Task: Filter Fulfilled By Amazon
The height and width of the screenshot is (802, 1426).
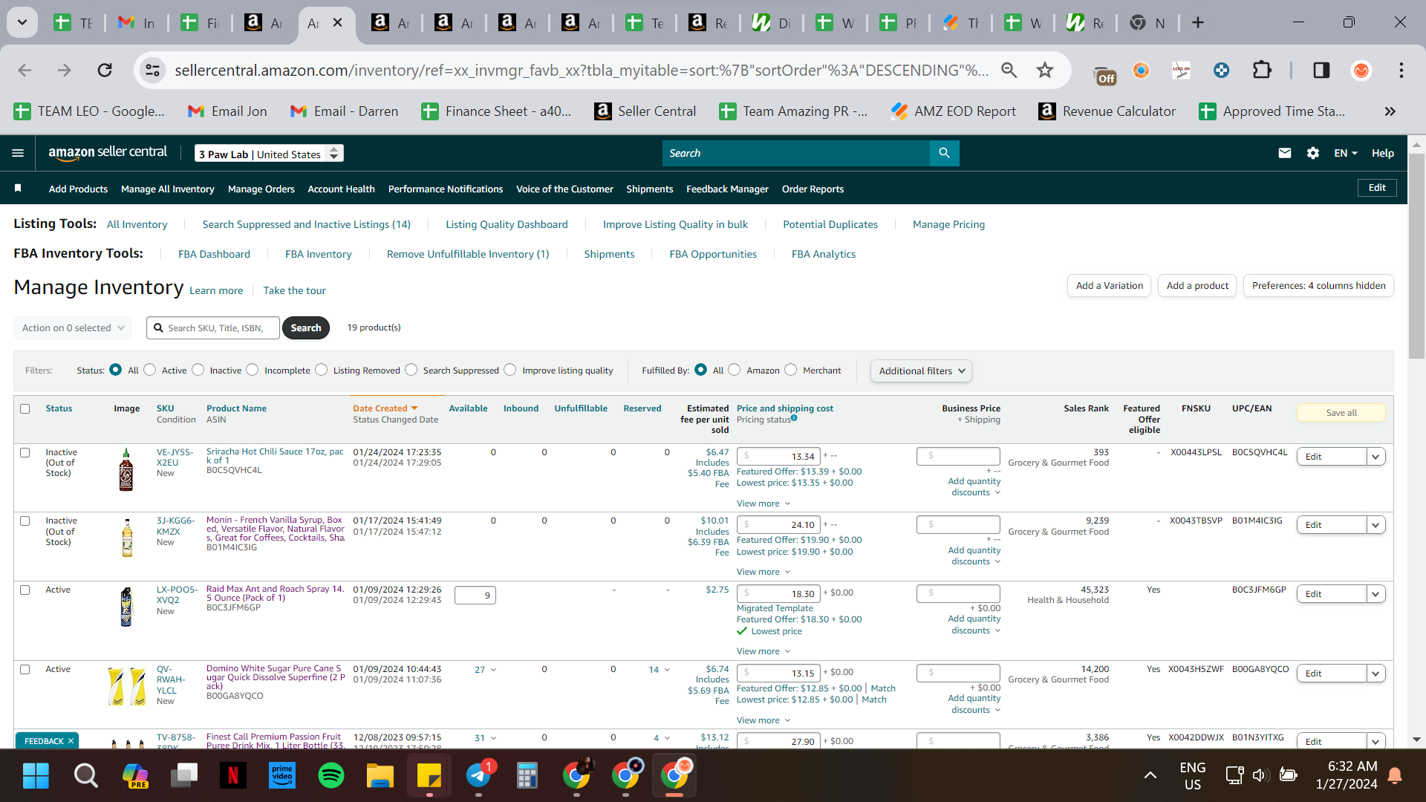Action: (735, 370)
